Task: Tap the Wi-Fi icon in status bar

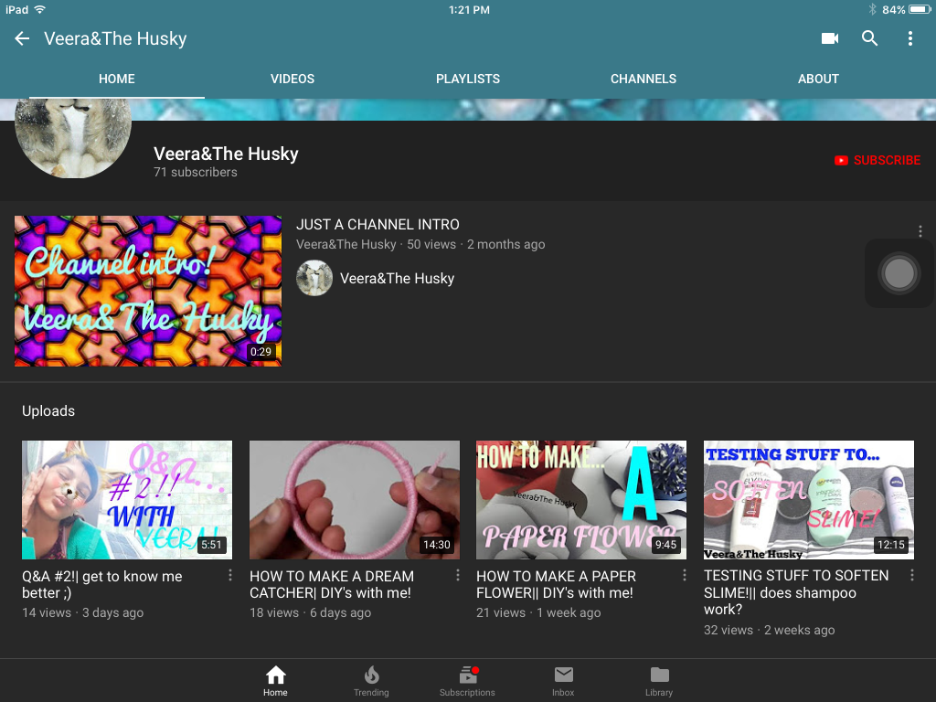Action: pos(40,9)
